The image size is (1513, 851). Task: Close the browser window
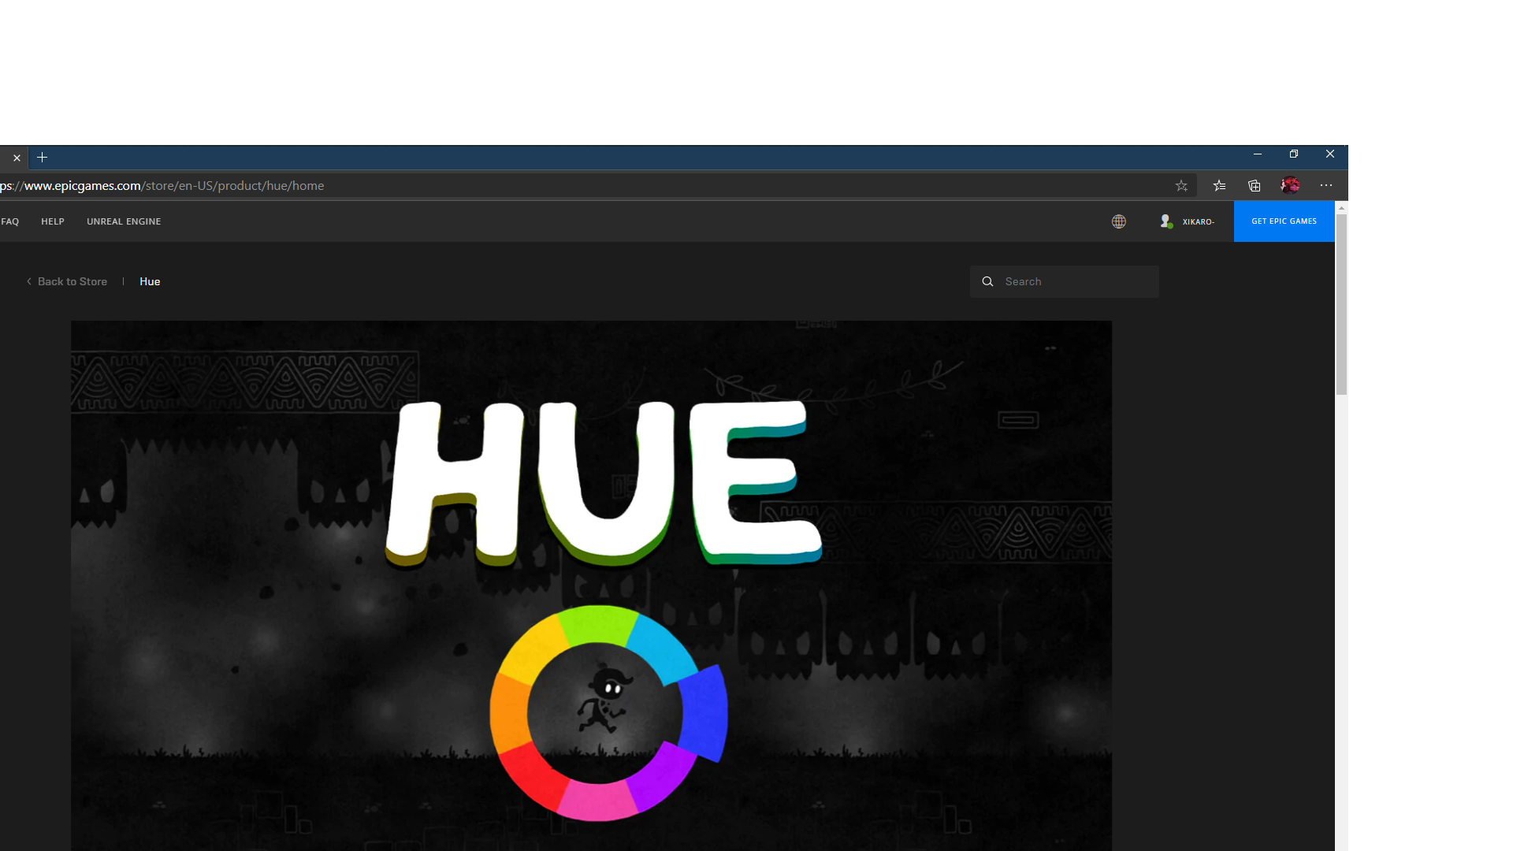point(1330,154)
